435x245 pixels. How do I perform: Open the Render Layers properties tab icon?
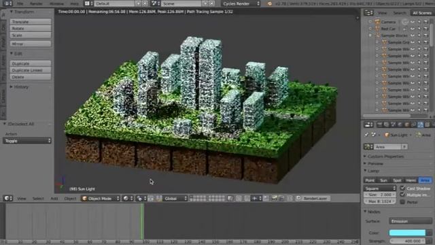387,125
